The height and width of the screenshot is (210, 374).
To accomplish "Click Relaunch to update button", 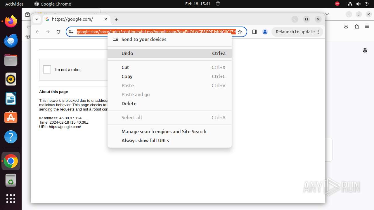I will [x=297, y=32].
